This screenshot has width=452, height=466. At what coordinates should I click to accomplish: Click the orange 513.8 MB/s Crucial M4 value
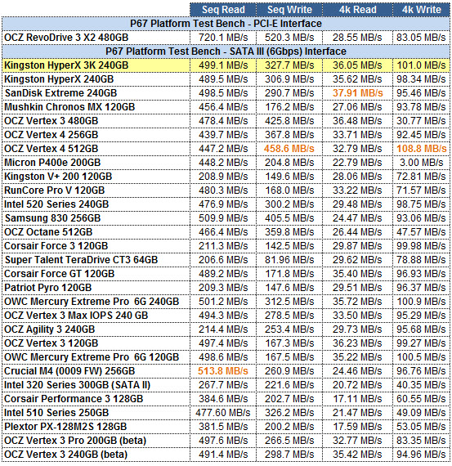pos(223,371)
